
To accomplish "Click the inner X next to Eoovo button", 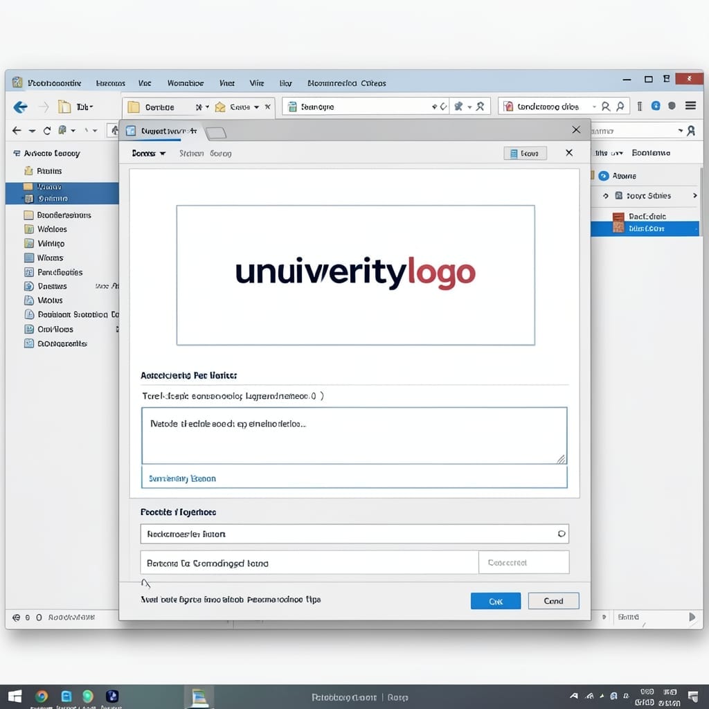I will 569,153.
